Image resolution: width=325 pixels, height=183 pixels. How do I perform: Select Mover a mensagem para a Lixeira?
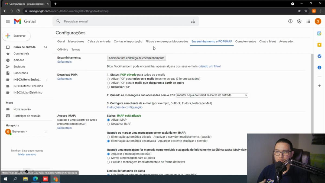tap(108, 158)
